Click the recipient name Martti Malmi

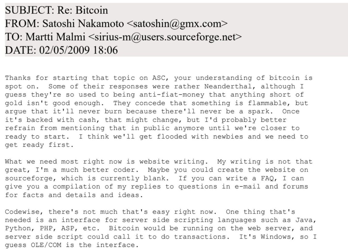pyautogui.click(x=55, y=37)
